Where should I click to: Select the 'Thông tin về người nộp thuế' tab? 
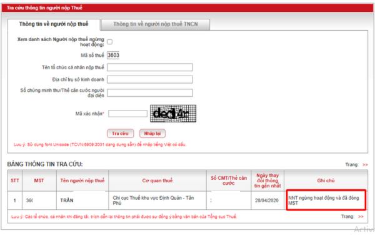pyautogui.click(x=54, y=24)
